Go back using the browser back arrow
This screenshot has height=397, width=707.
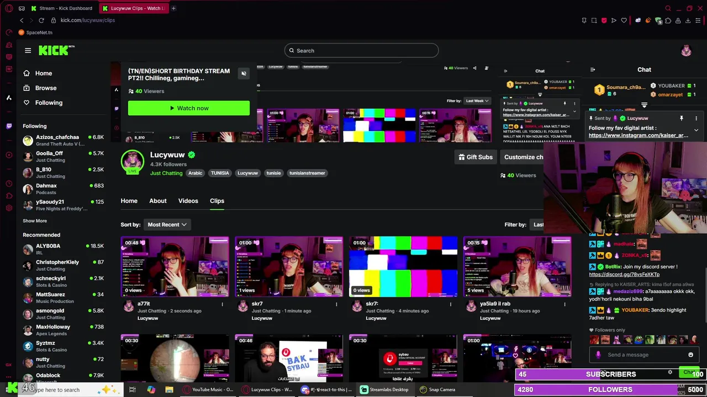22,20
